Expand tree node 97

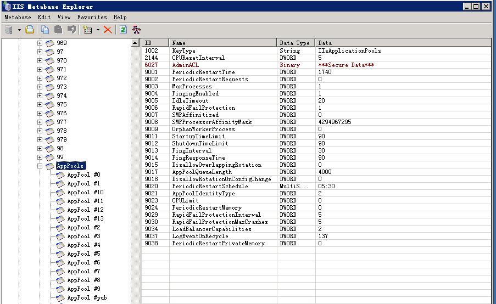[40, 52]
